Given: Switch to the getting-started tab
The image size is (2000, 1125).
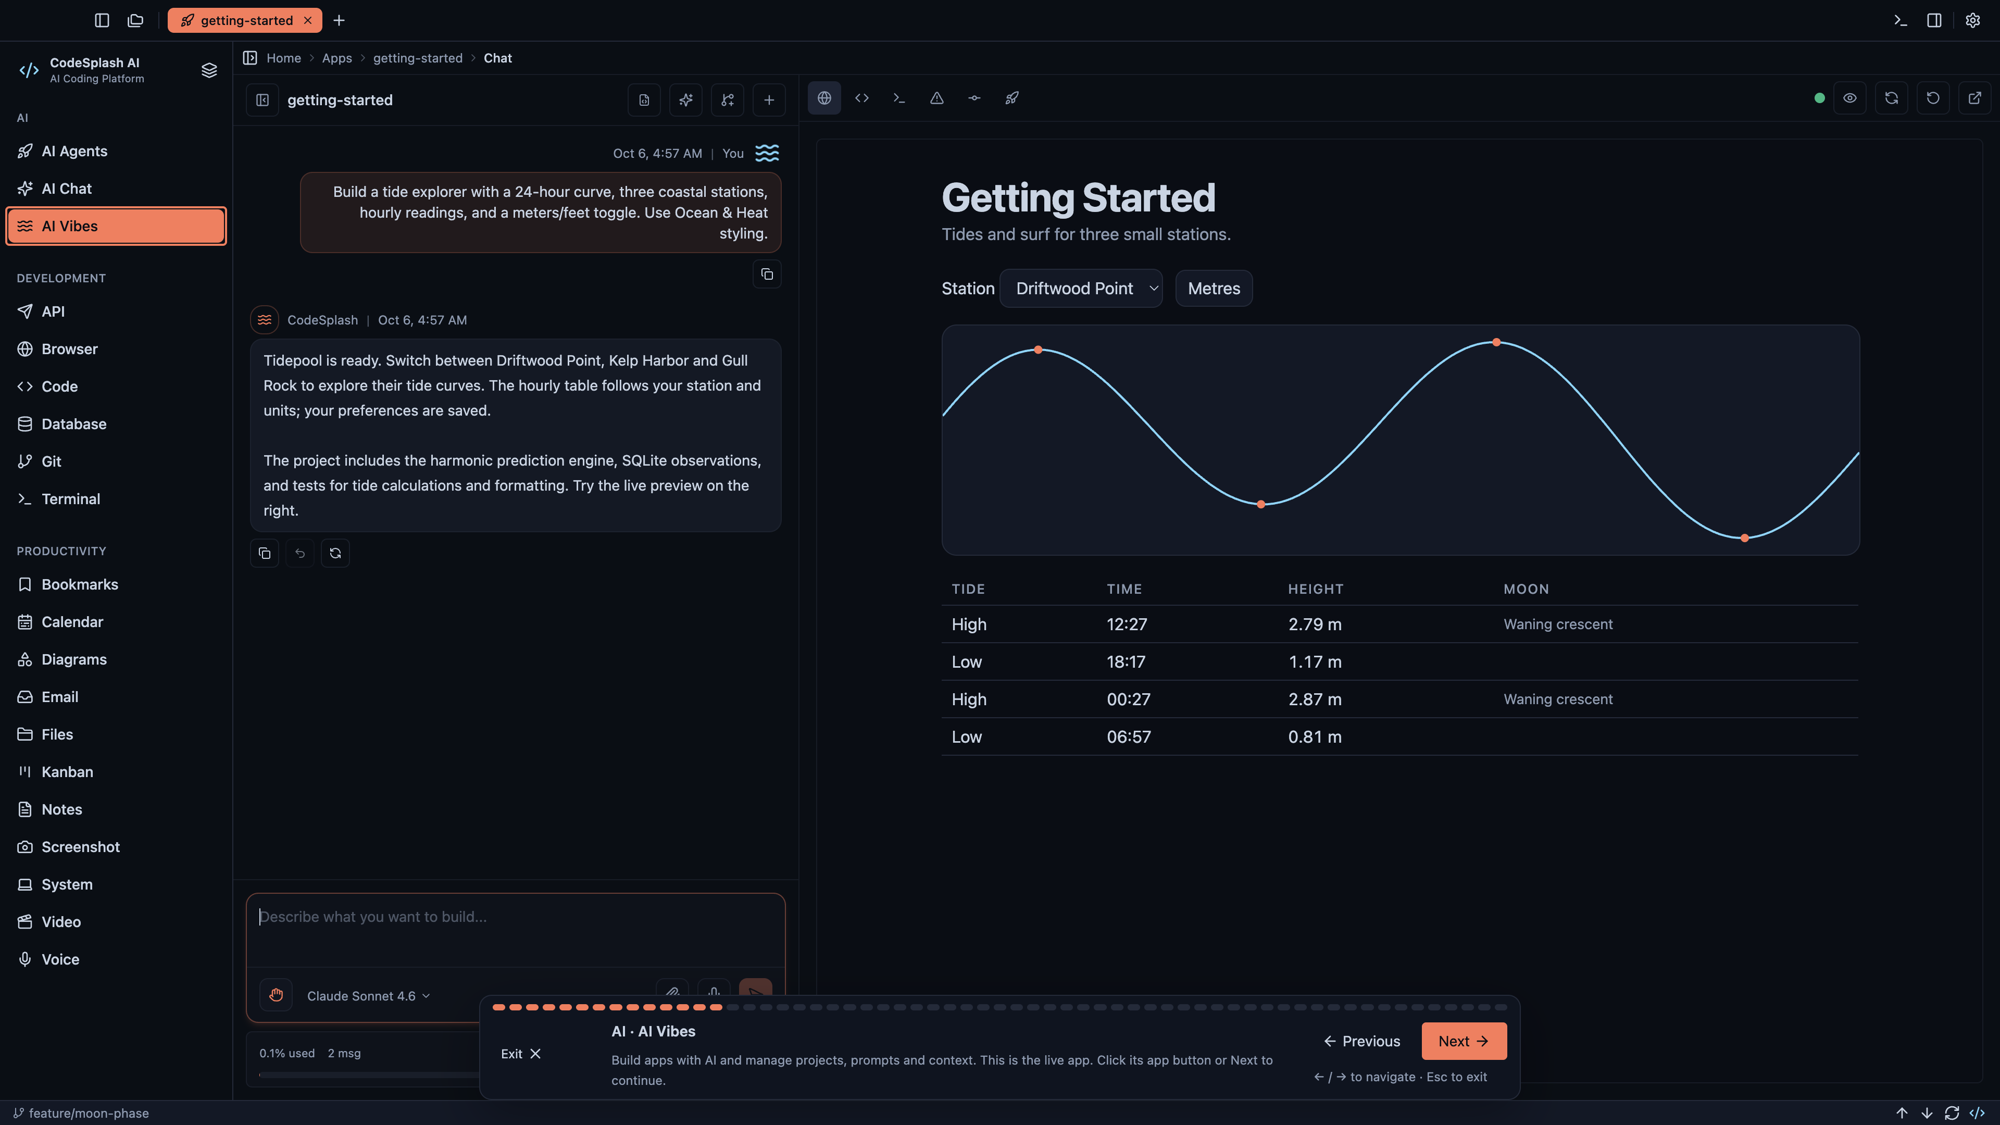Looking at the screenshot, I should point(245,20).
